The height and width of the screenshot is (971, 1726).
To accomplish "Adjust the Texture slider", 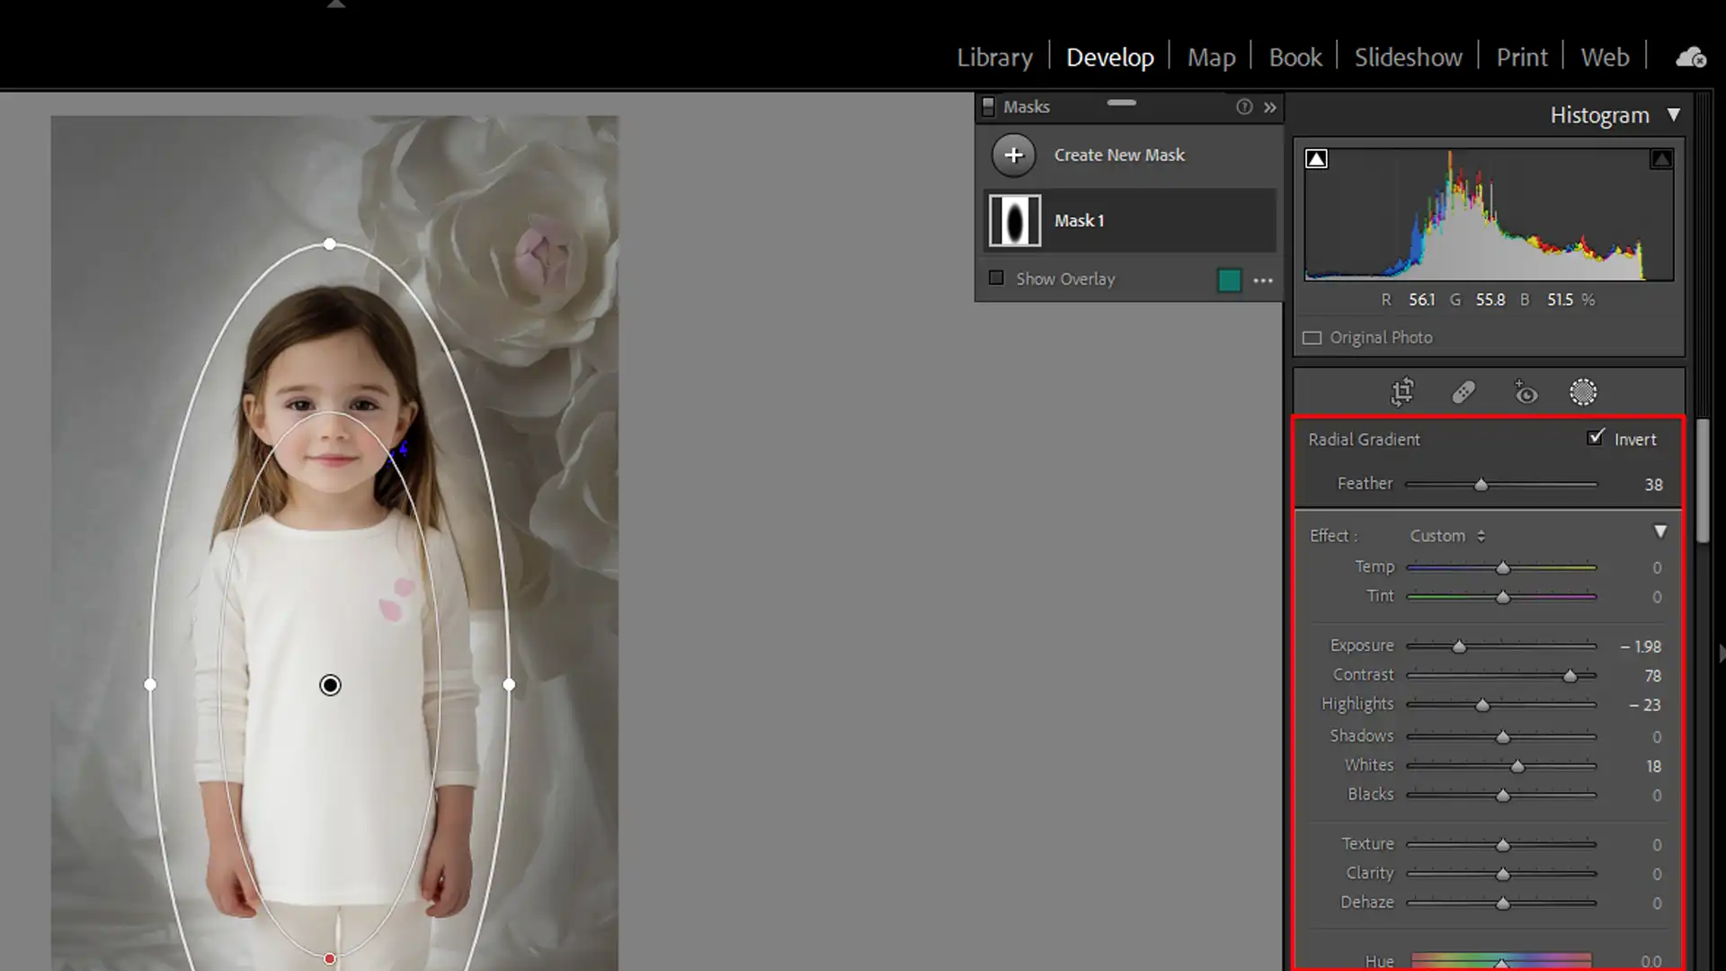I will (1501, 844).
